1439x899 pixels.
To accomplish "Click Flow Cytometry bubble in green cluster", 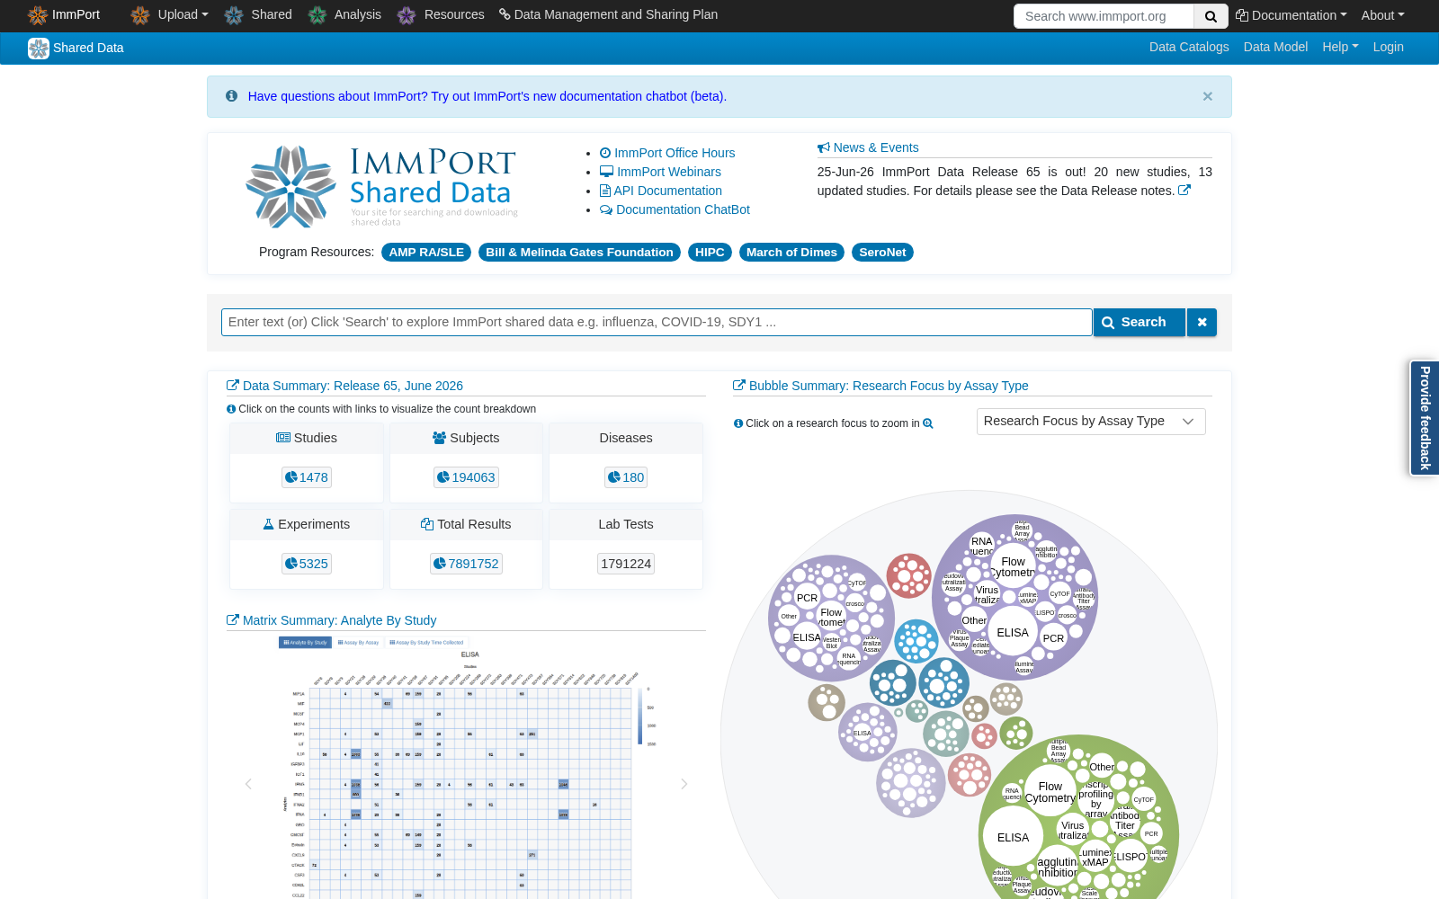I will pos(1050,791).
